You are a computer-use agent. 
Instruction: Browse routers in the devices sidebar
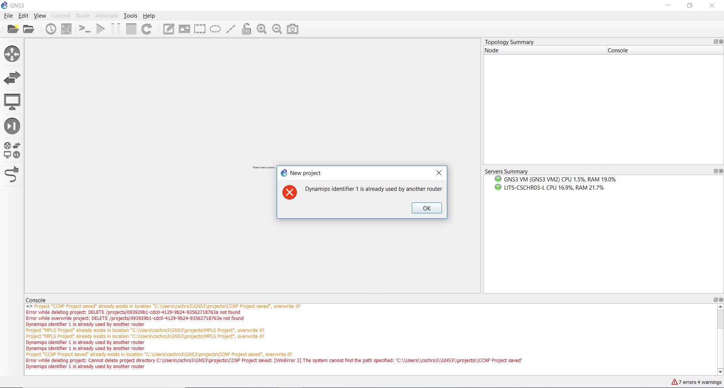click(x=12, y=54)
